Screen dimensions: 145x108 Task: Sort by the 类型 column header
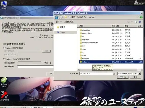click(130, 26)
